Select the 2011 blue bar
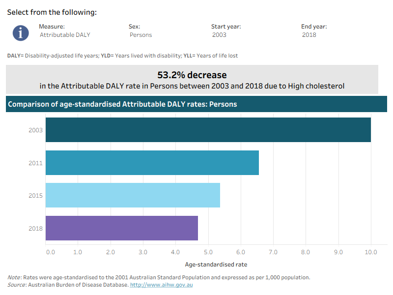Image resolution: width=393 pixels, height=295 pixels. point(152,163)
